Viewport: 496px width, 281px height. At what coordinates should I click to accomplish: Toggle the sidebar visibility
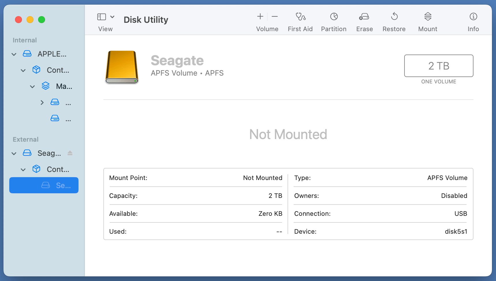coord(101,16)
